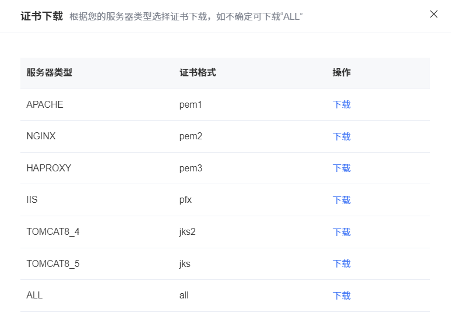Download the ALL certificate bundle

tap(341, 296)
